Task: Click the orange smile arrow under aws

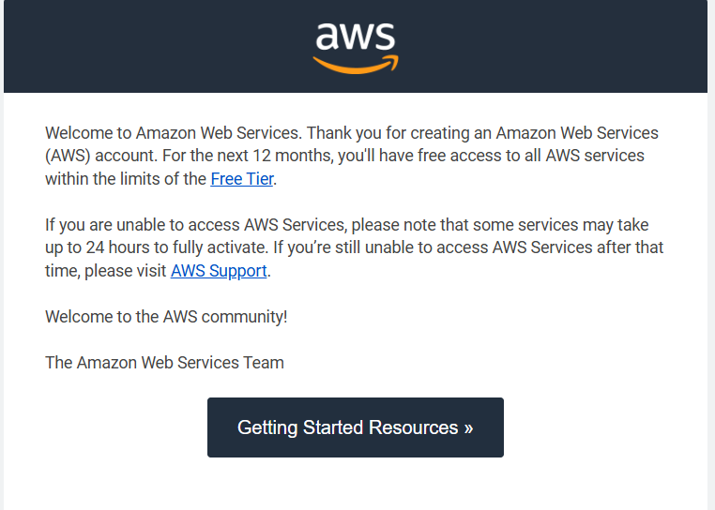Action: pyautogui.click(x=356, y=64)
